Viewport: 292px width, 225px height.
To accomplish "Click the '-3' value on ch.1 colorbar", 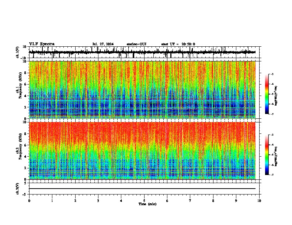I will (x=272, y=74).
